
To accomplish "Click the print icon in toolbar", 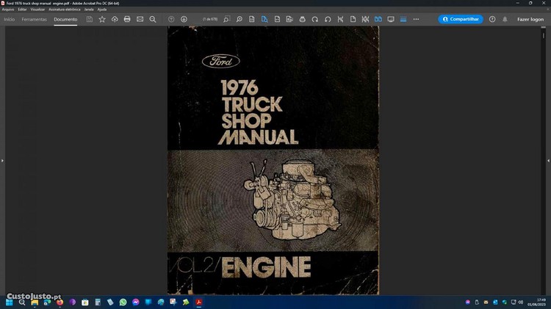I will click(x=127, y=19).
